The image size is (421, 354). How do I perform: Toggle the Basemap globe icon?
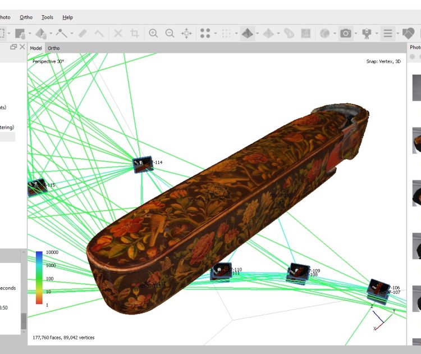[x=324, y=33]
